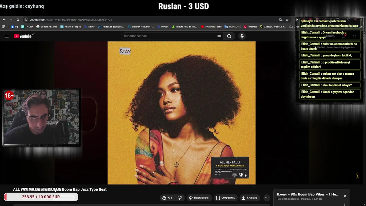Viewport: 366px width, 206px height.
Task: Open the three-dot more actions menu
Action: coord(267,198)
